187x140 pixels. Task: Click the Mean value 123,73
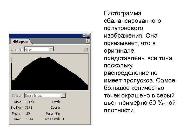[x=29, y=102]
